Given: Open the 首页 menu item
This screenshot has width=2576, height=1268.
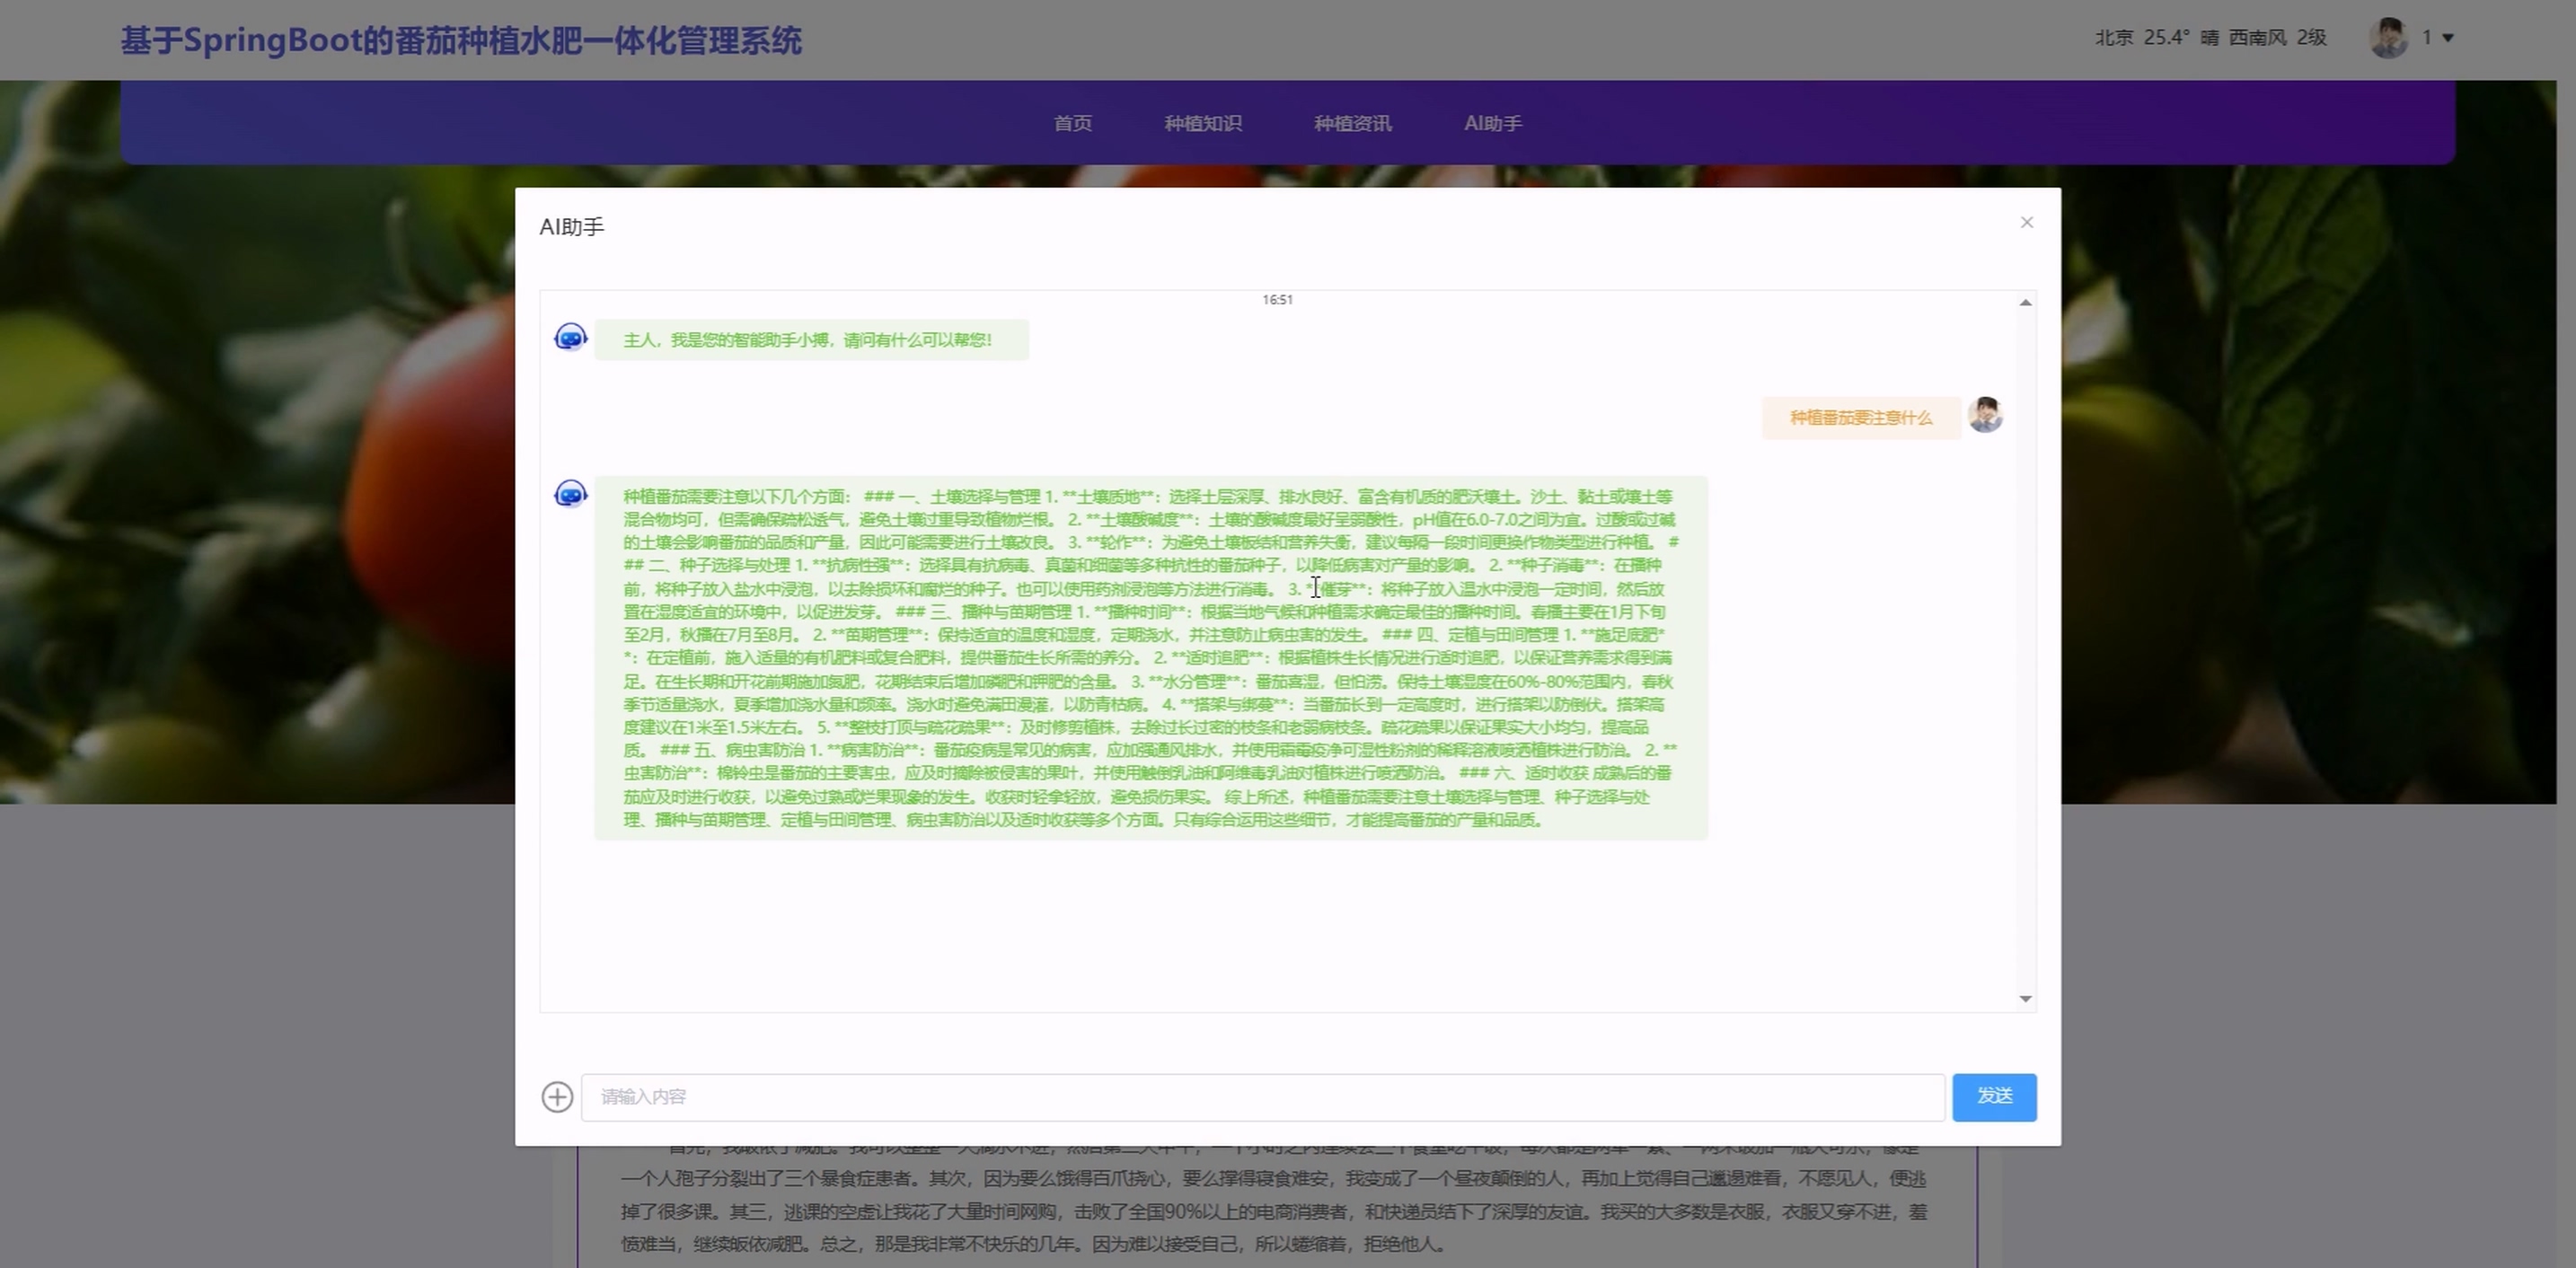Looking at the screenshot, I should [x=1072, y=123].
